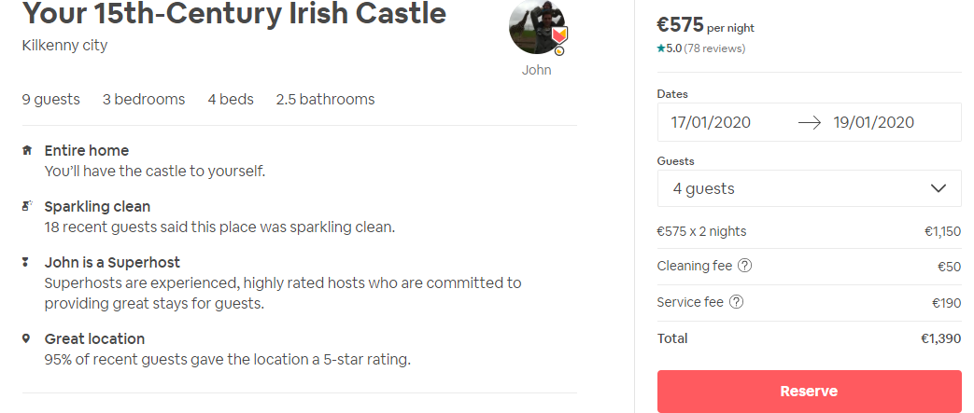974x413 pixels.
Task: Click the arrow between the dates
Action: [x=809, y=122]
